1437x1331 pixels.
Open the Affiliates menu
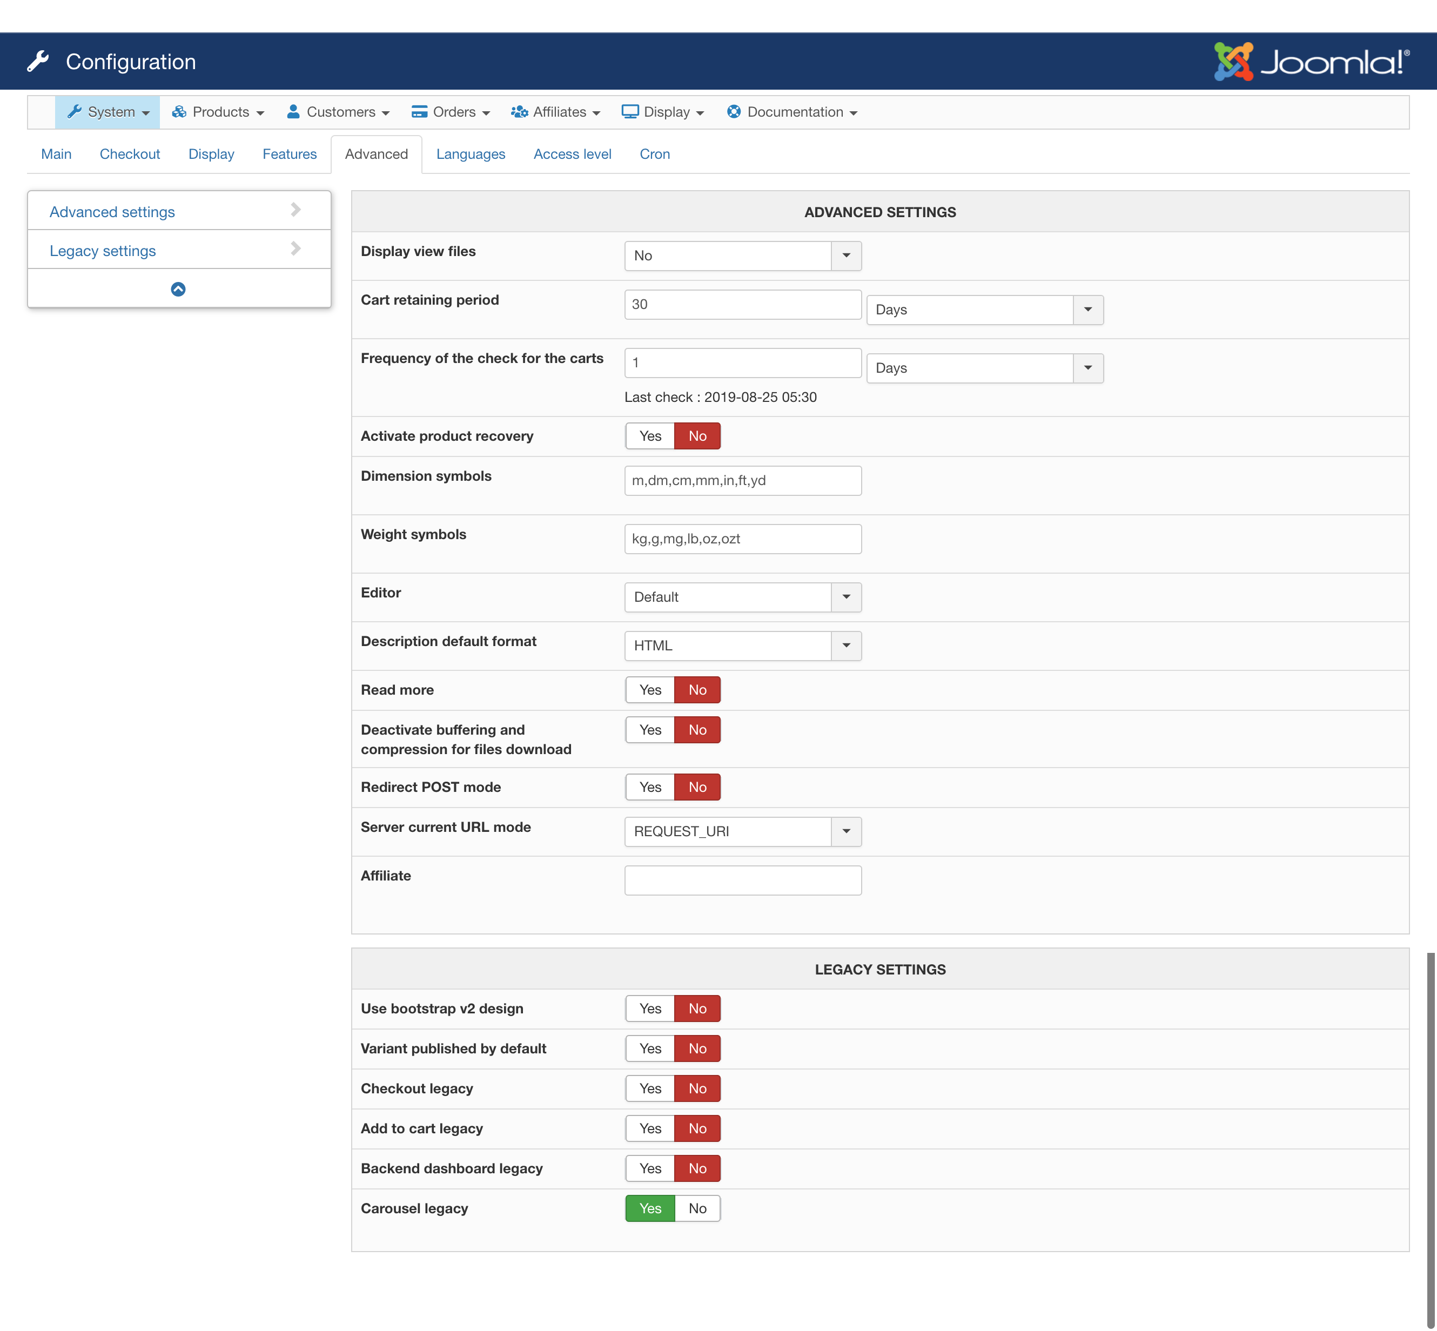[555, 112]
